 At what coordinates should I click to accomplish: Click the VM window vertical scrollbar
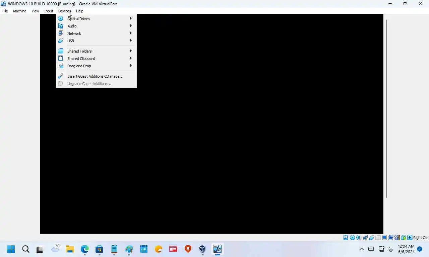click(386, 108)
